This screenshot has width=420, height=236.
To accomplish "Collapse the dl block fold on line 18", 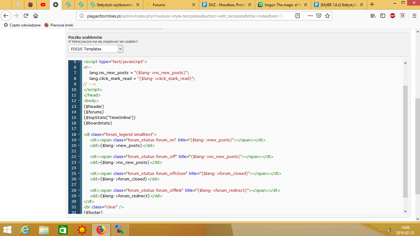I will click(x=79, y=135).
